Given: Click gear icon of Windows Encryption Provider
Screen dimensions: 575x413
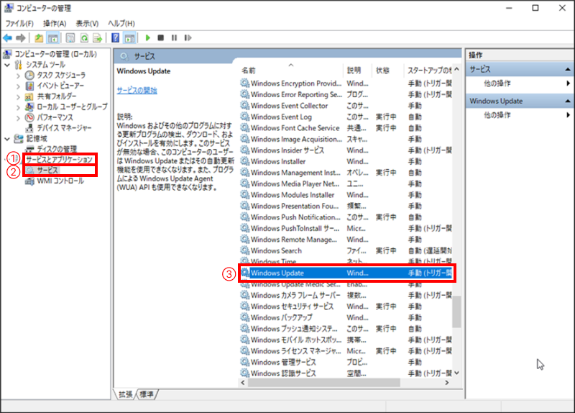Looking at the screenshot, I should pos(245,83).
